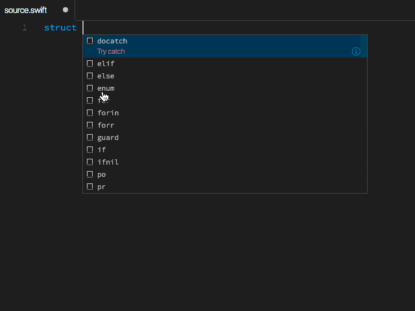
Task: Choose the ifnil snippet
Action: click(108, 162)
